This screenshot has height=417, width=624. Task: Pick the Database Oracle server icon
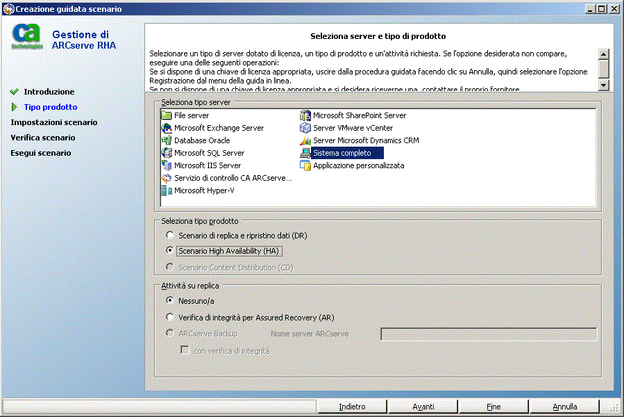166,140
